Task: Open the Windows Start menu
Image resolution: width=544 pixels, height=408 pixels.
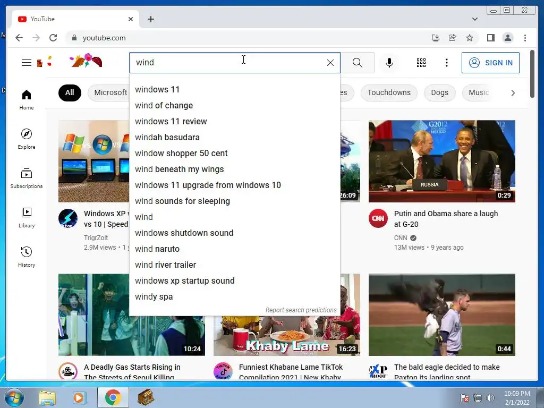Action: tap(14, 397)
